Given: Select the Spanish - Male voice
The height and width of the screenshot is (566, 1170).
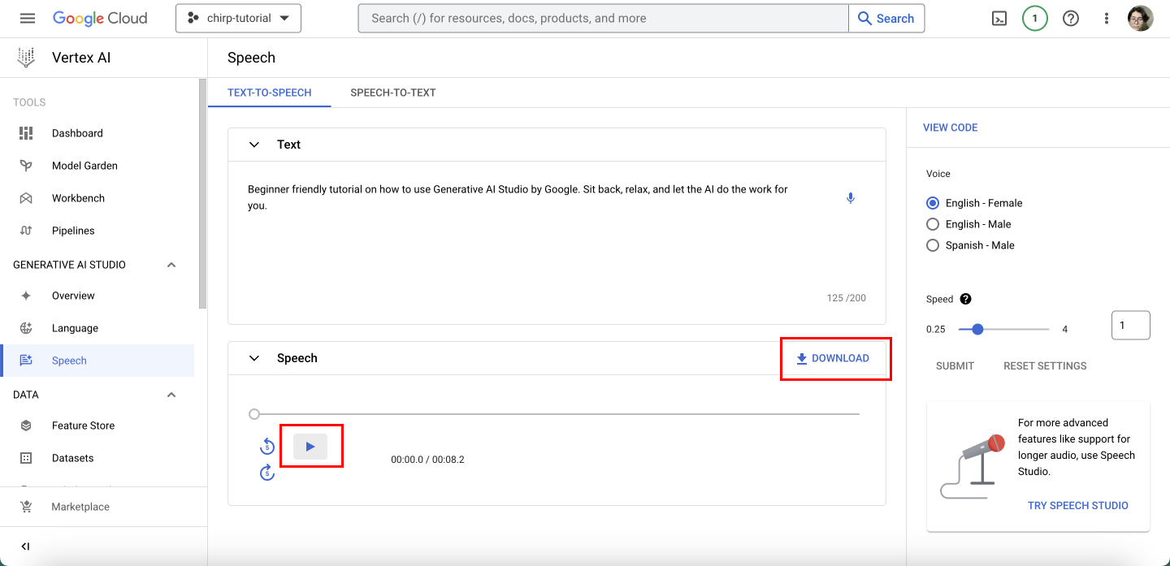Looking at the screenshot, I should coord(933,245).
